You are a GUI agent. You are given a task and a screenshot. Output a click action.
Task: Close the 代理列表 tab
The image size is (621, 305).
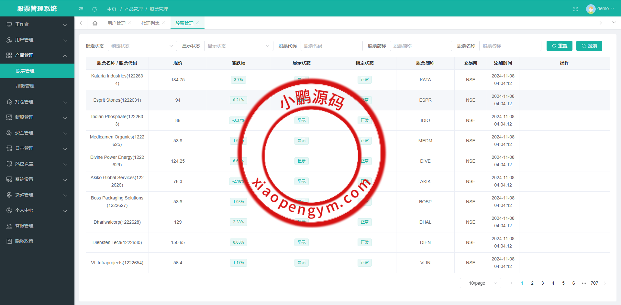(163, 23)
